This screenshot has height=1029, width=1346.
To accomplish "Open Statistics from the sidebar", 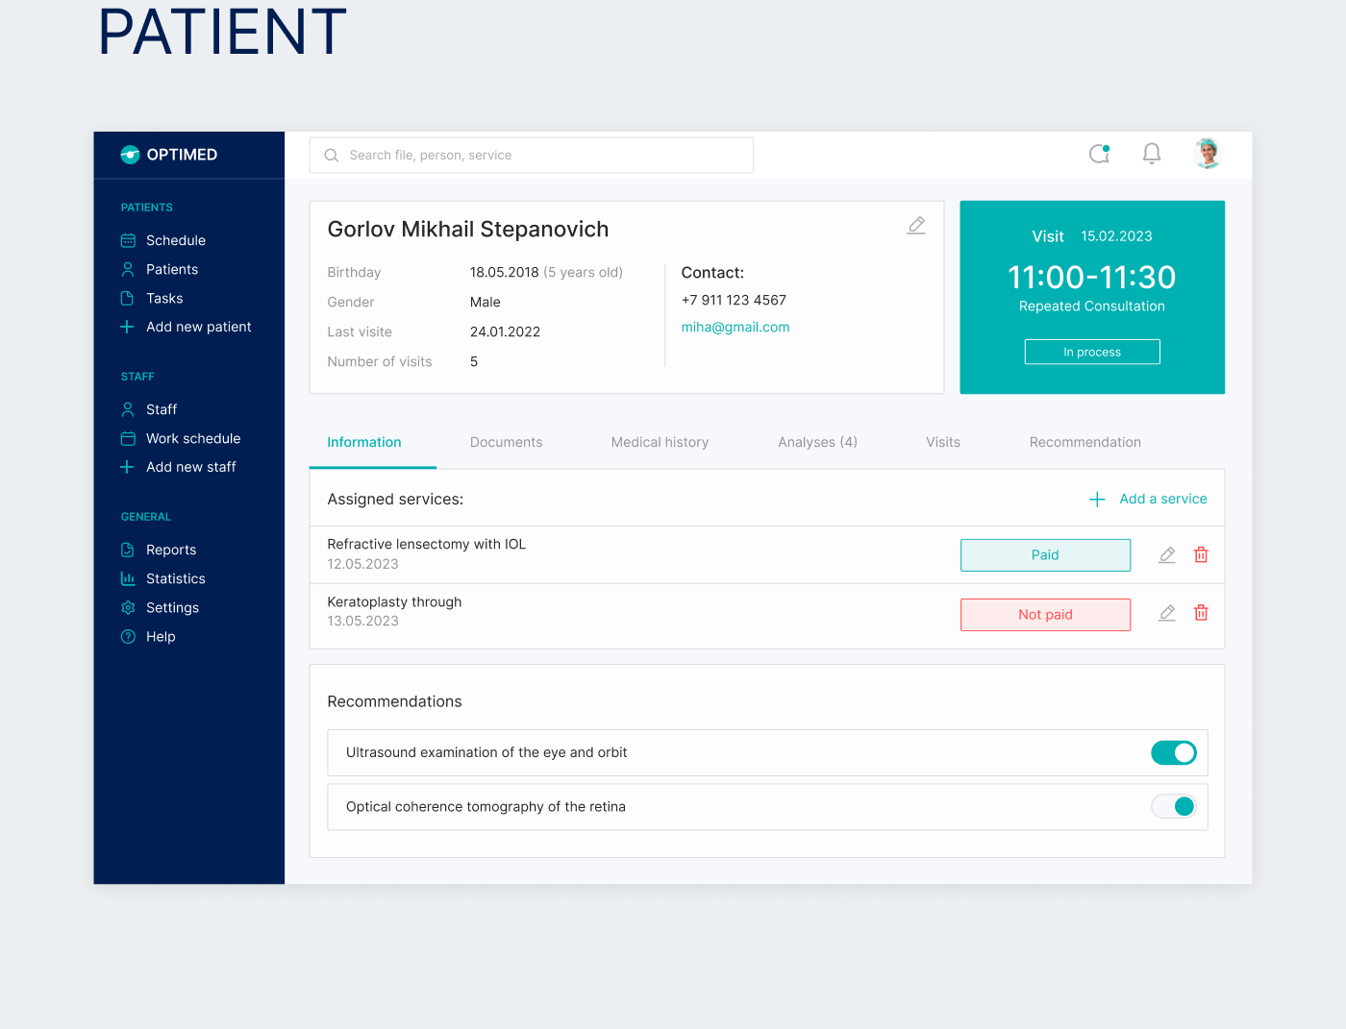I will click(175, 578).
